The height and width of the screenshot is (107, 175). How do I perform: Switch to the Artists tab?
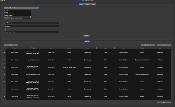click(x=87, y=4)
